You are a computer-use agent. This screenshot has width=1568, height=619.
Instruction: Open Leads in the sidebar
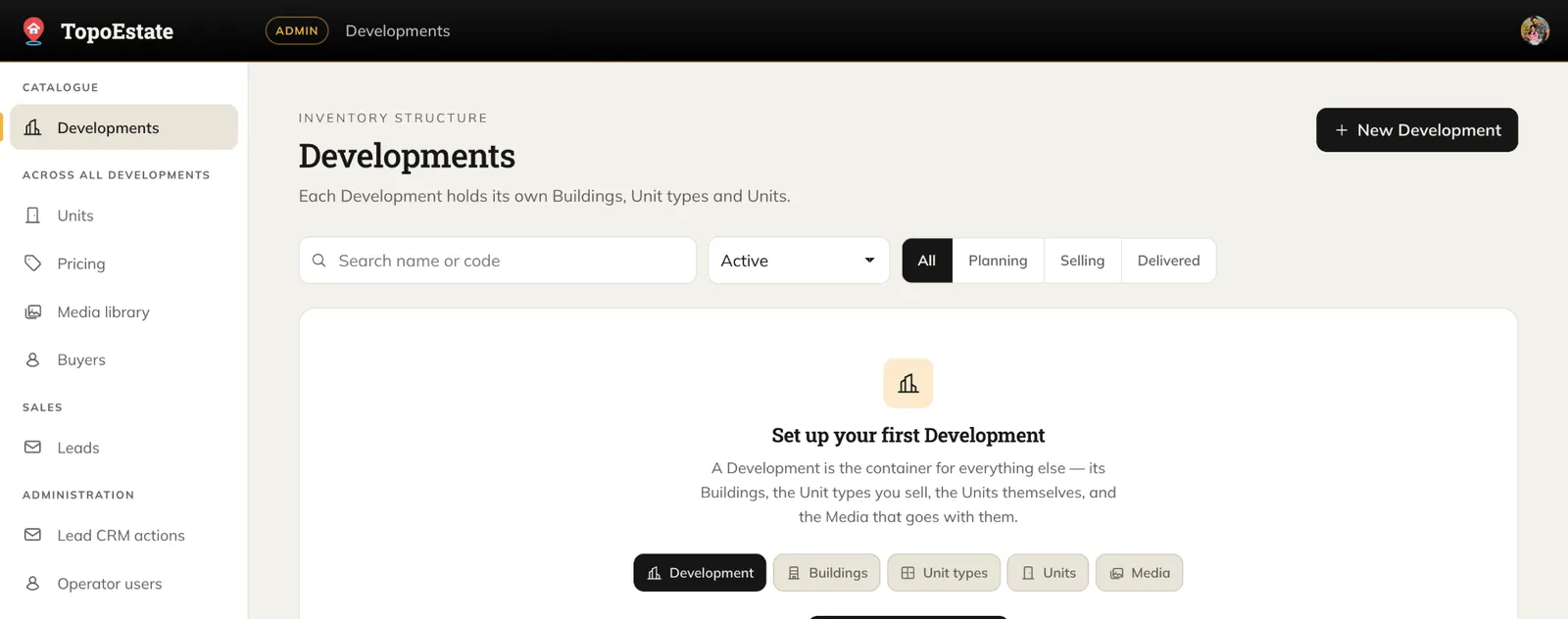click(x=123, y=448)
